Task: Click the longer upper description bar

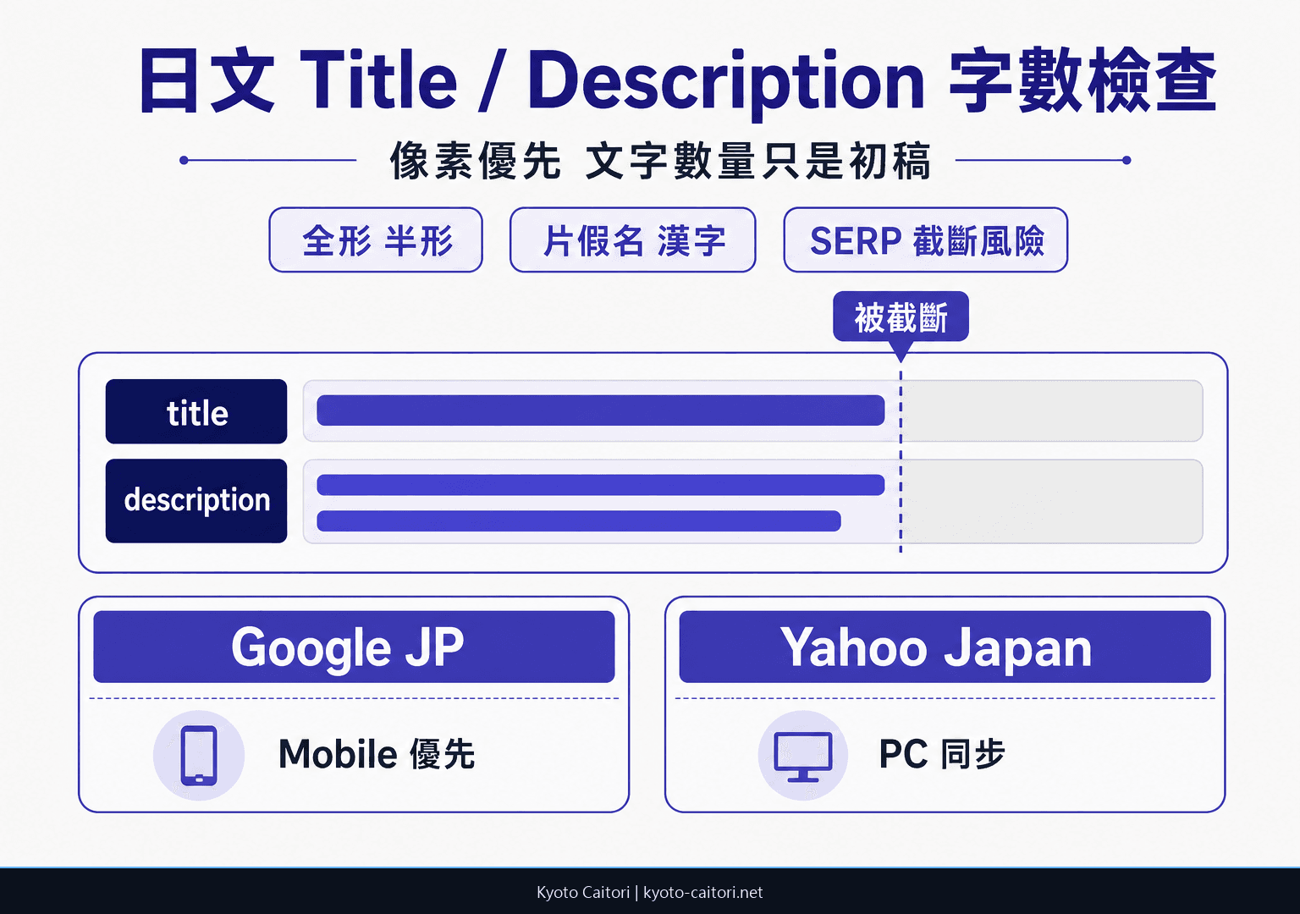Action: click(601, 485)
